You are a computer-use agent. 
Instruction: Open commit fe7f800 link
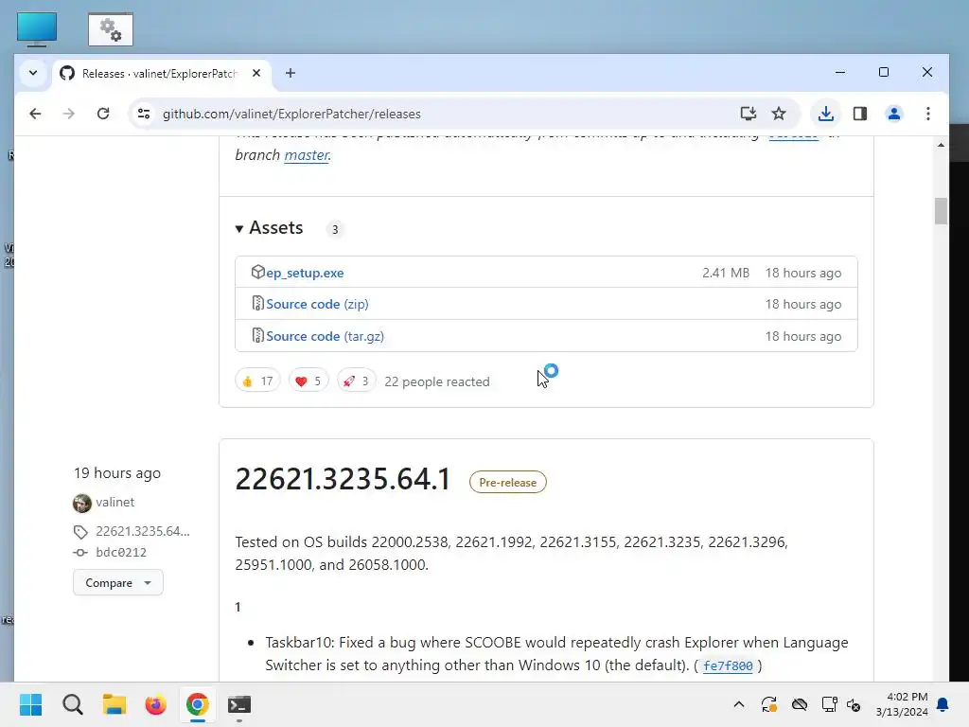click(x=728, y=665)
